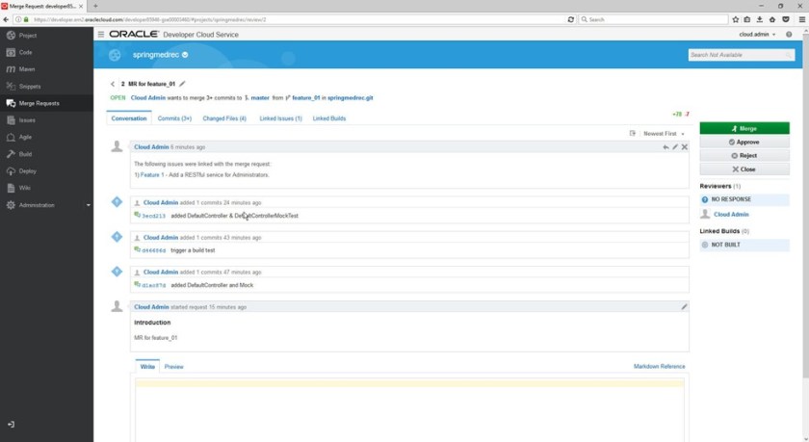Switch to the Preview comment tab

(173, 367)
